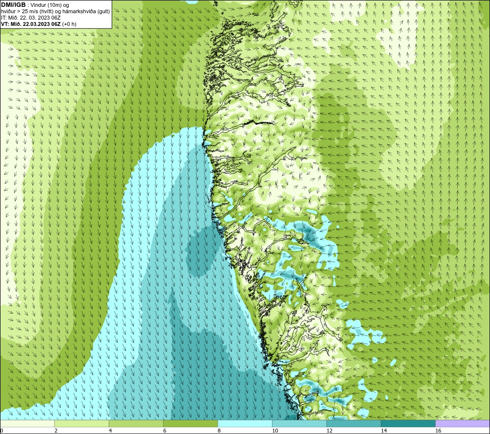Click the 6–8 m/s dark green legend swatch
Viewport: 490px width, 434px height.
(190, 423)
